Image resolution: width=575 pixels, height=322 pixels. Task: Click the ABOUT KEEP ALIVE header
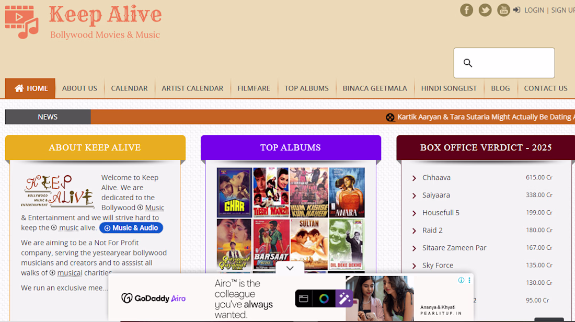pyautogui.click(x=95, y=147)
